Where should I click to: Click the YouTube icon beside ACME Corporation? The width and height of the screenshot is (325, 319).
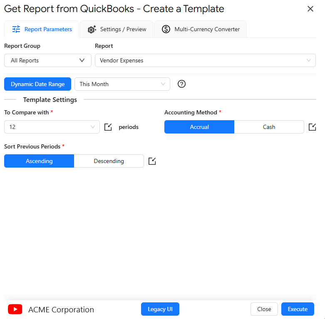15,309
